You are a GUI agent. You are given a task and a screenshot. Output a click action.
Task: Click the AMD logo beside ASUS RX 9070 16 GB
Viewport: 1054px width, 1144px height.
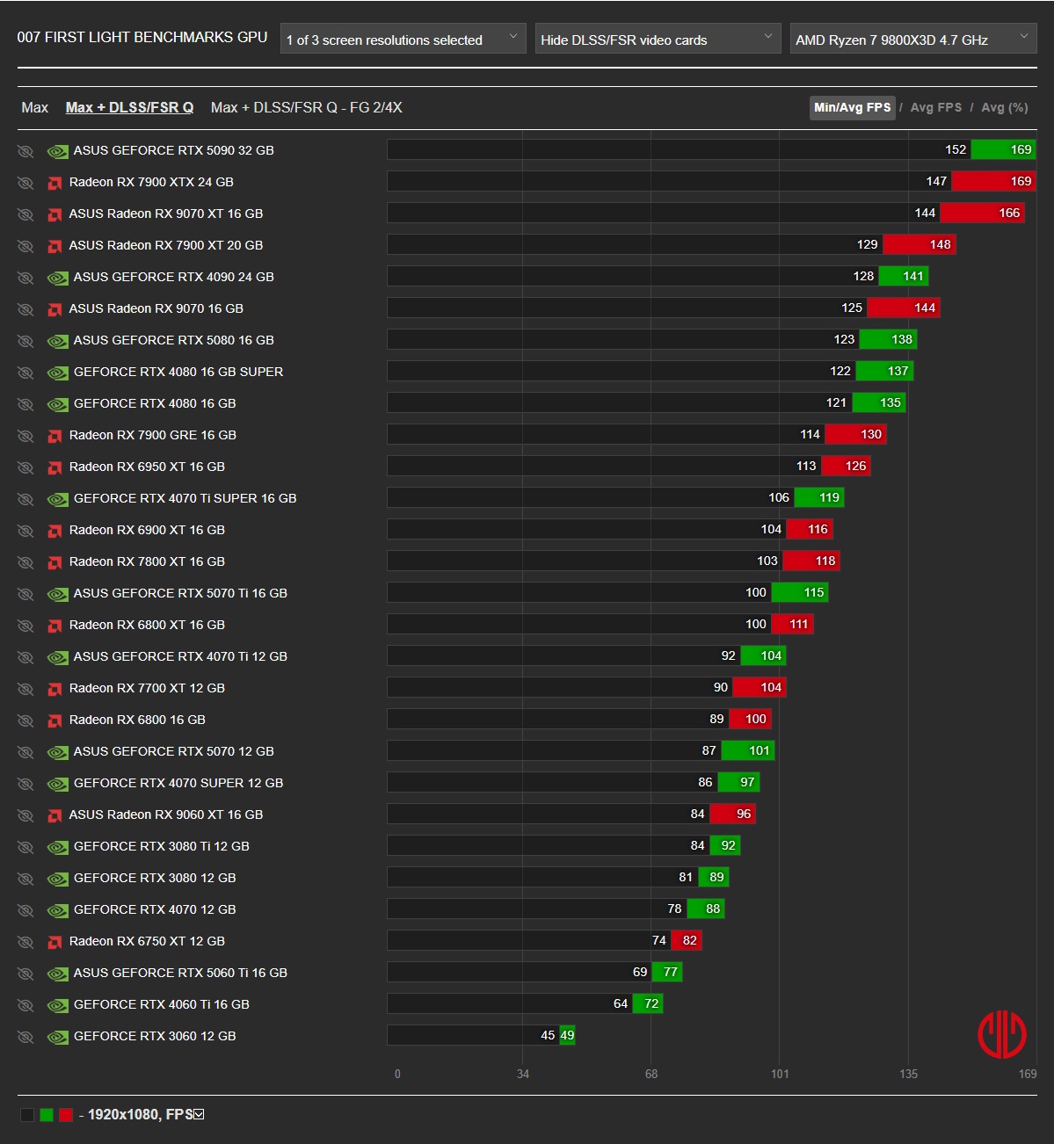click(x=55, y=309)
